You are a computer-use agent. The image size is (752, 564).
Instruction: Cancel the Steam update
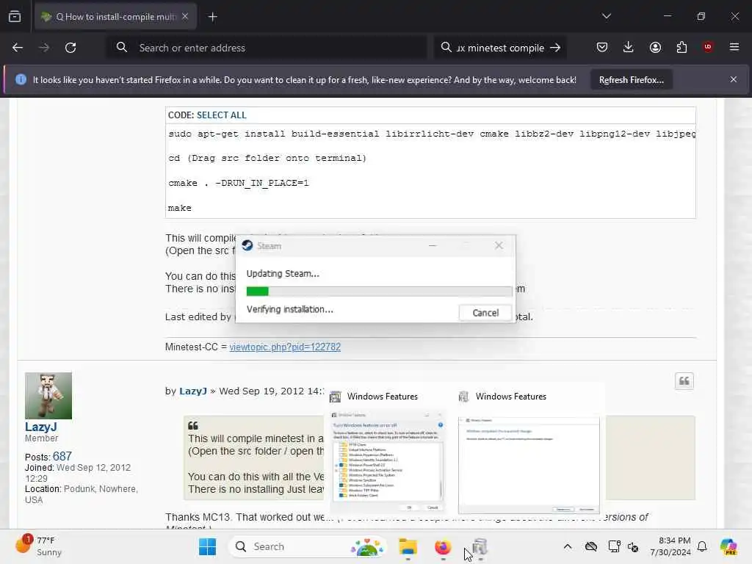pos(485,313)
